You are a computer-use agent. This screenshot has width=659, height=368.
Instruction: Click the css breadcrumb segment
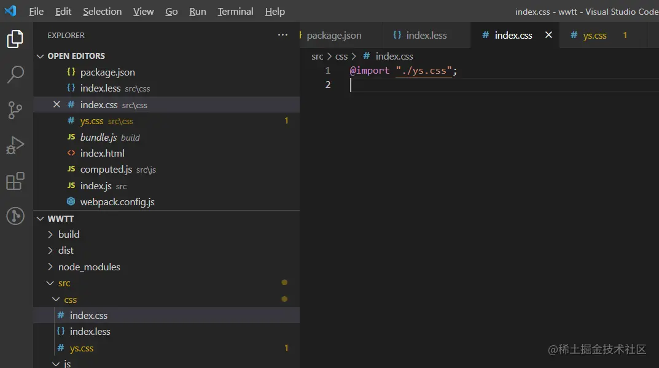click(341, 57)
